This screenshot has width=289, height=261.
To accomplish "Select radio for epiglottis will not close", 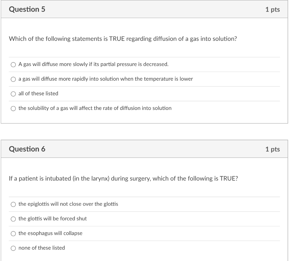I will click(13, 204).
